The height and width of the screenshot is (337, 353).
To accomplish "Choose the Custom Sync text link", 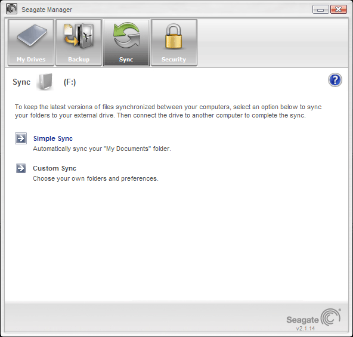I will click(x=55, y=168).
